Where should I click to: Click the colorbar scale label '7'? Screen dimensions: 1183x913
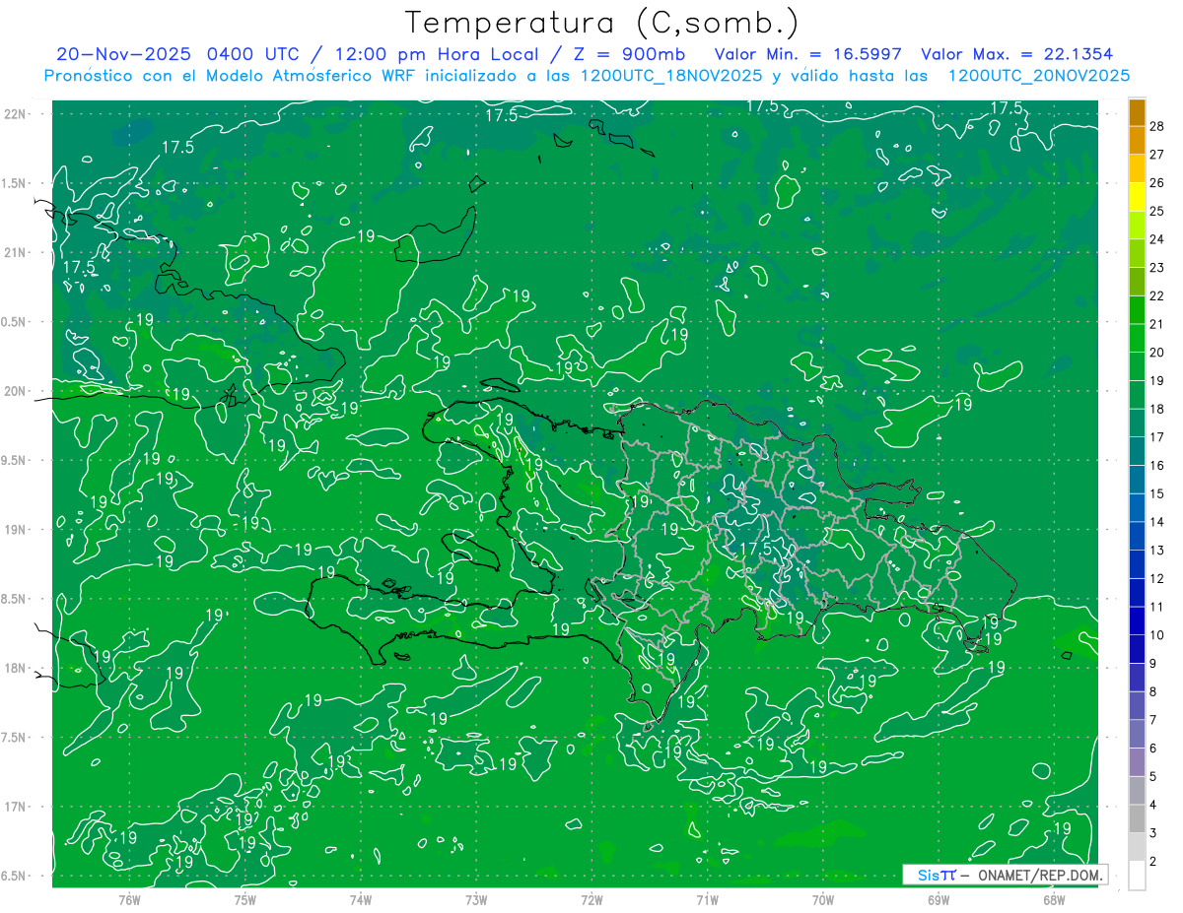pyautogui.click(x=1153, y=720)
